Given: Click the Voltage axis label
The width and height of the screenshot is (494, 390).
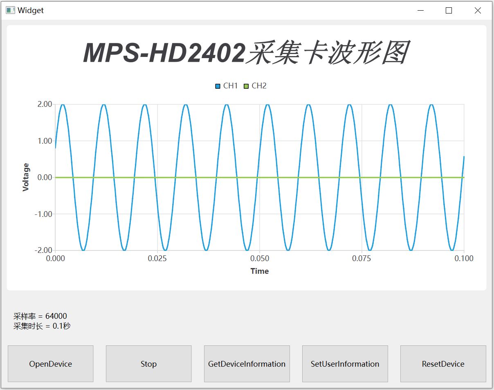Looking at the screenshot, I should coord(26,177).
